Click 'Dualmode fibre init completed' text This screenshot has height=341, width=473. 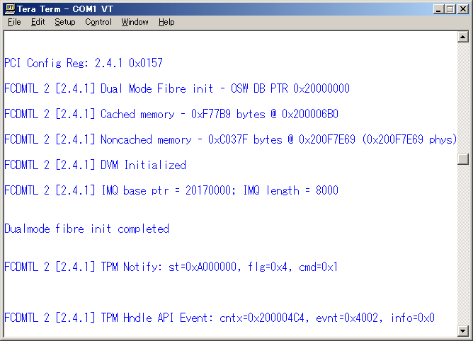point(86,229)
